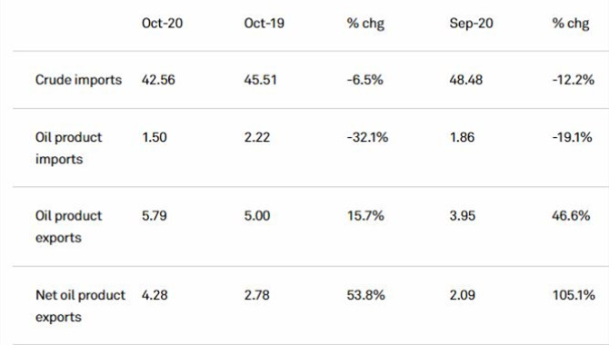Click the 2.09 Sep-20 net exports value
The height and width of the screenshot is (345, 609).
pos(462,295)
